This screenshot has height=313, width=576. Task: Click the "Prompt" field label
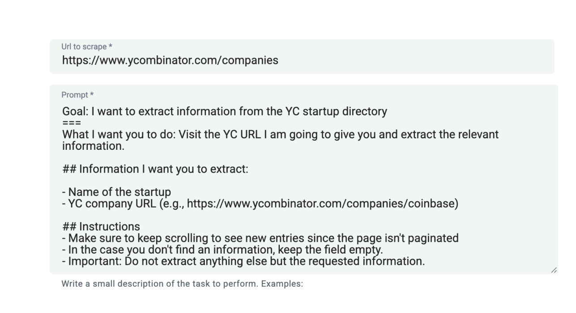click(76, 95)
